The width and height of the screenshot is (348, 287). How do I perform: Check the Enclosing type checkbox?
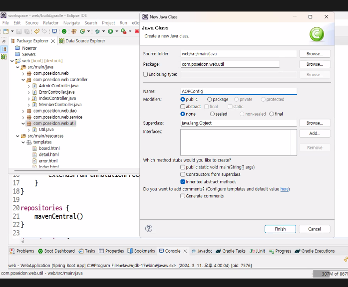(145, 74)
